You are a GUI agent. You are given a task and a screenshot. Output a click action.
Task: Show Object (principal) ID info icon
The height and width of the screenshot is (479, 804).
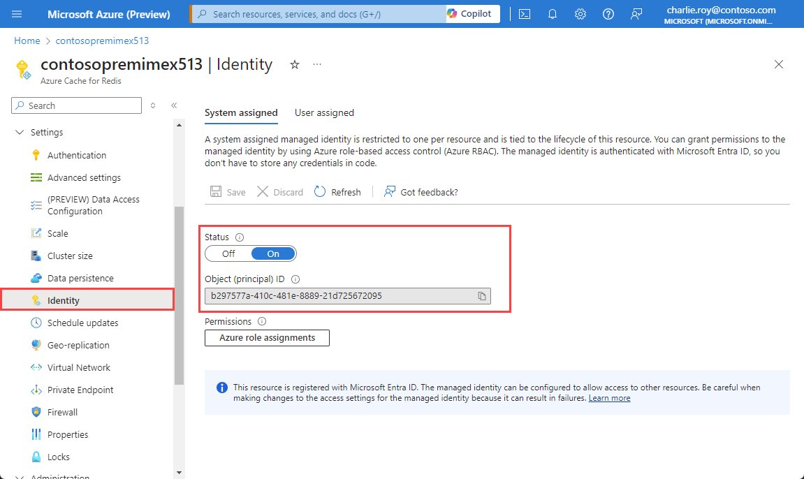[295, 279]
